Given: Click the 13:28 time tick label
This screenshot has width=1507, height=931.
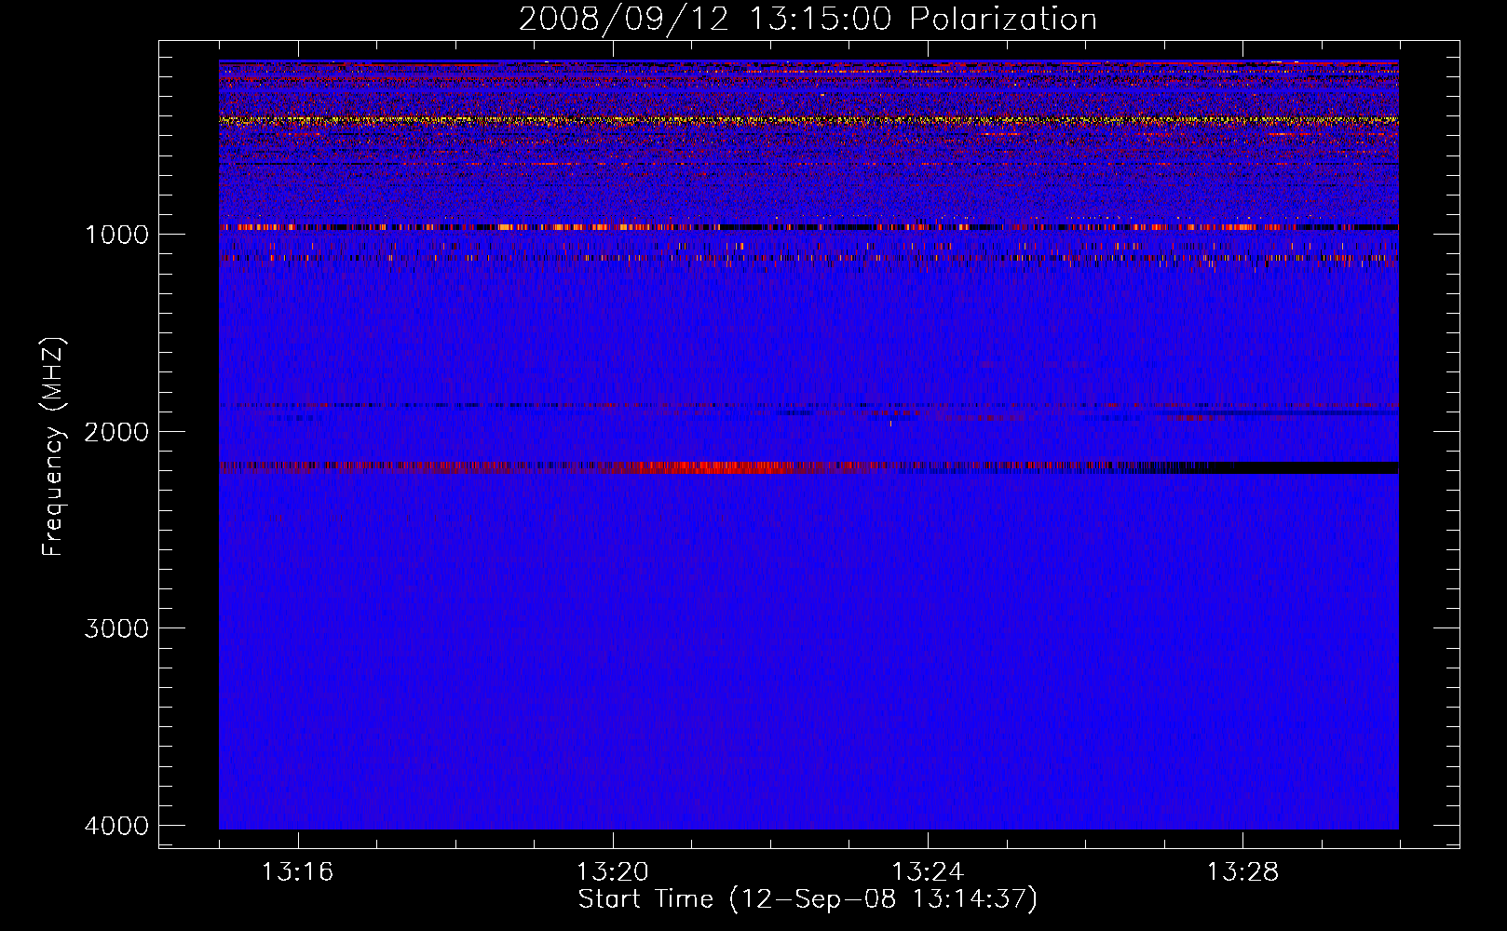Looking at the screenshot, I should point(1243,872).
